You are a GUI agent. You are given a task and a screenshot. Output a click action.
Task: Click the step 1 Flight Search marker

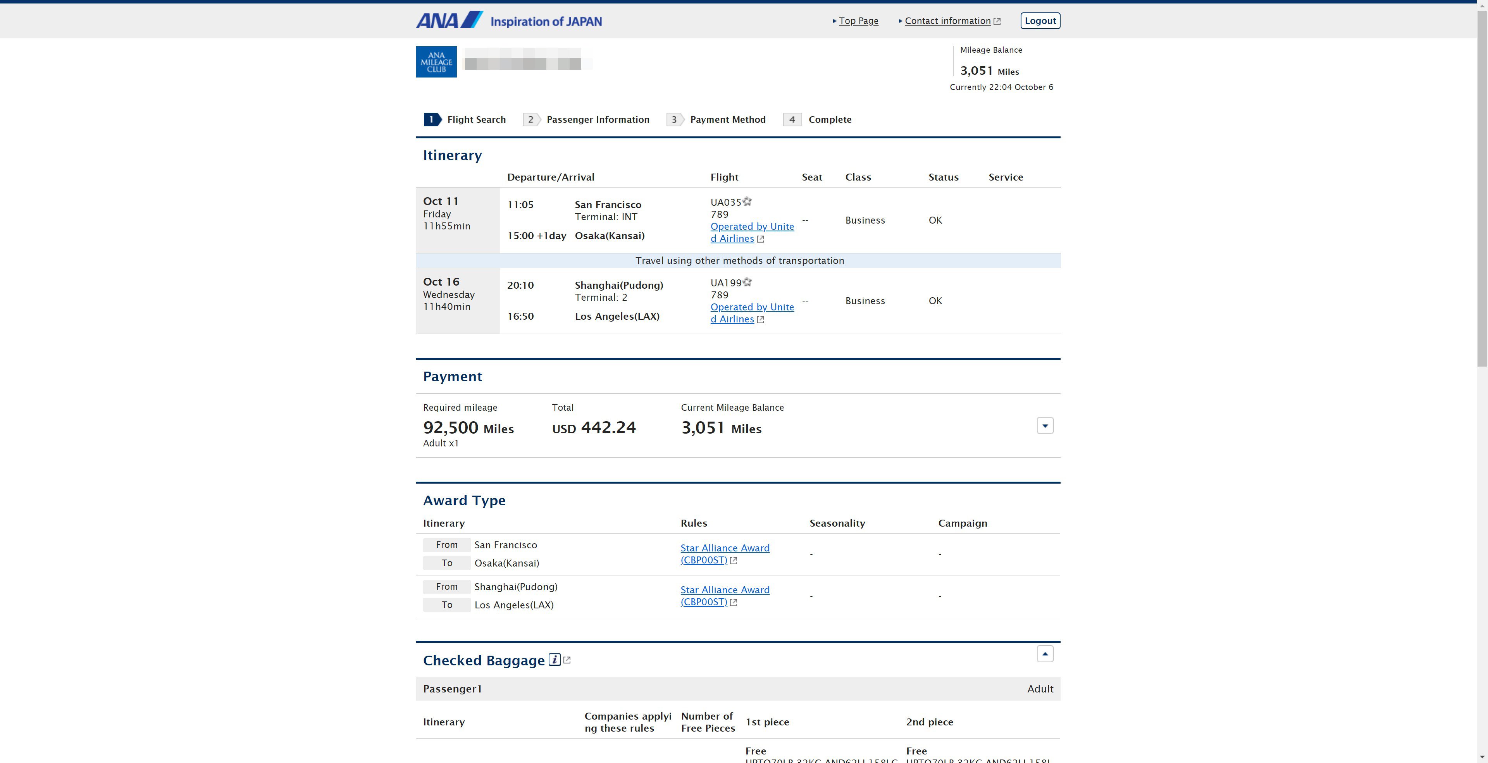432,120
